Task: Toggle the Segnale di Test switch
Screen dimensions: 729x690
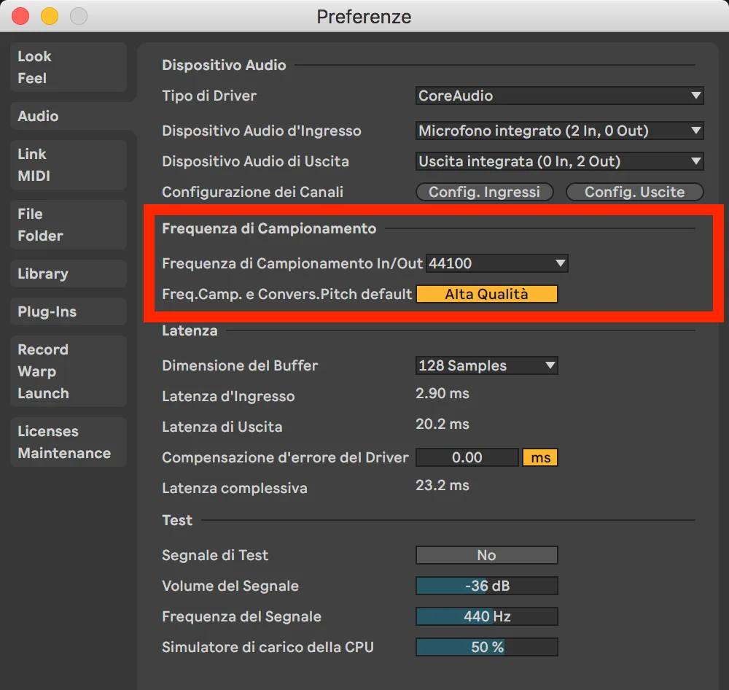Action: [x=487, y=555]
